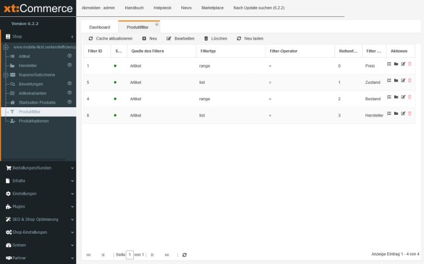Create a new filter with Neu
Viewport: 424px width, 264px height.
coord(150,38)
